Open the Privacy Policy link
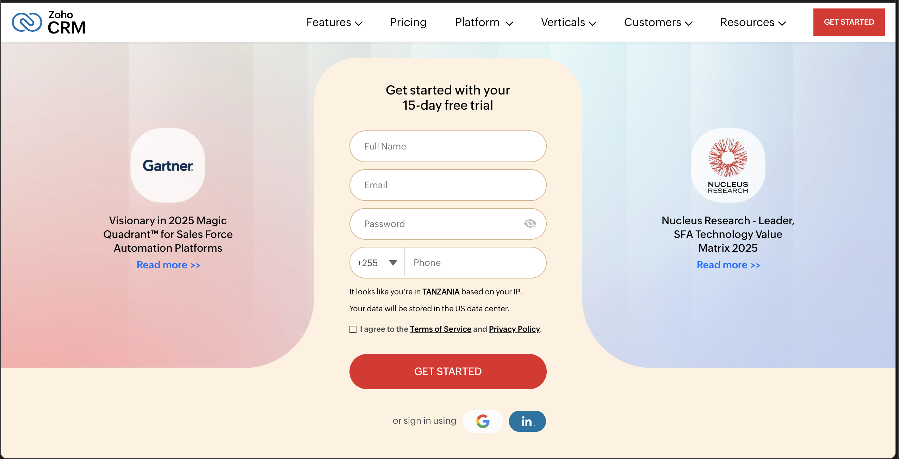The image size is (899, 459). (x=514, y=329)
